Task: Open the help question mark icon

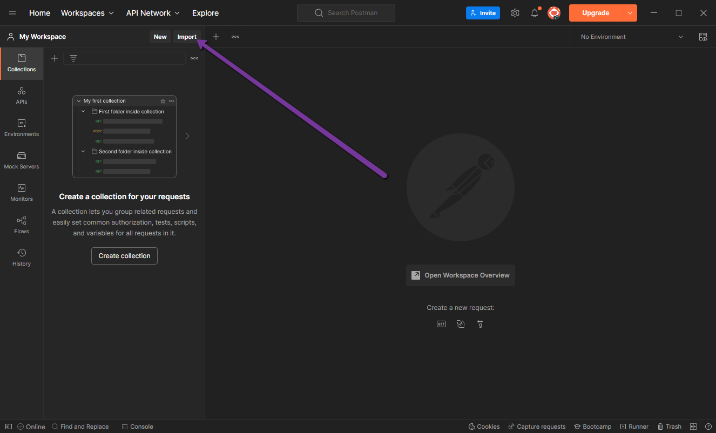Action: click(x=708, y=427)
